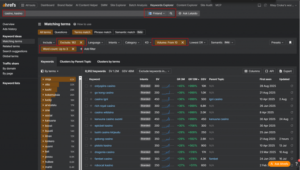The width and height of the screenshot is (300, 170).
Task: Add go kong casino to list with plus
Action: [x=91, y=93]
